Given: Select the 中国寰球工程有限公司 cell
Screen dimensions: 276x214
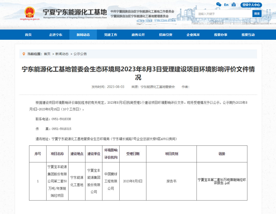Looking at the screenshot, I should 111,181.
